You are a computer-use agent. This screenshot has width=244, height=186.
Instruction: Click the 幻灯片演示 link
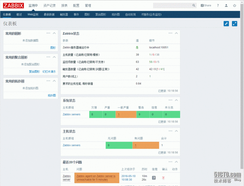(x=49, y=71)
